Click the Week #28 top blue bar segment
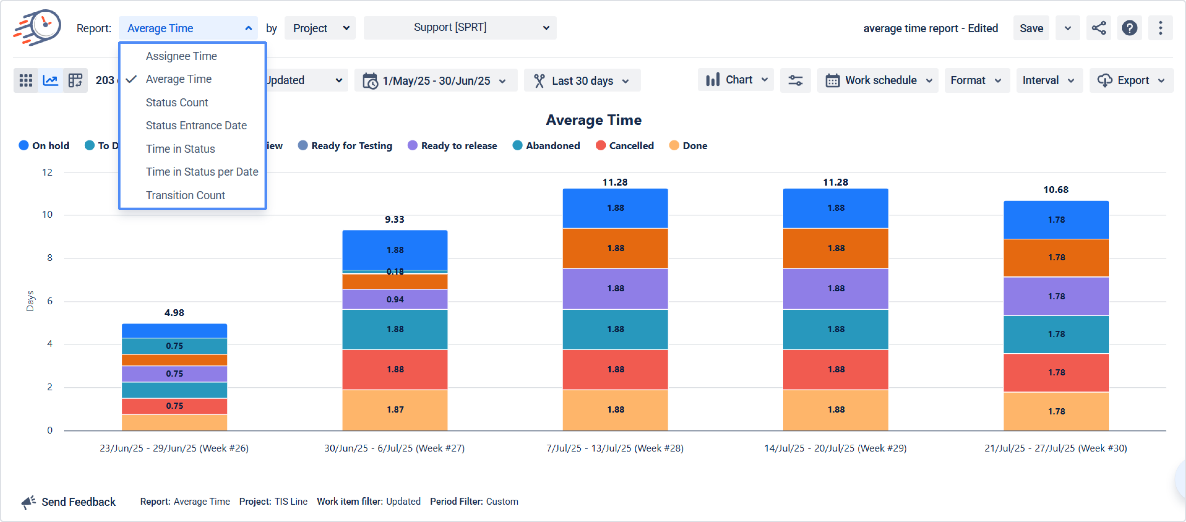1186x522 pixels. click(x=615, y=208)
